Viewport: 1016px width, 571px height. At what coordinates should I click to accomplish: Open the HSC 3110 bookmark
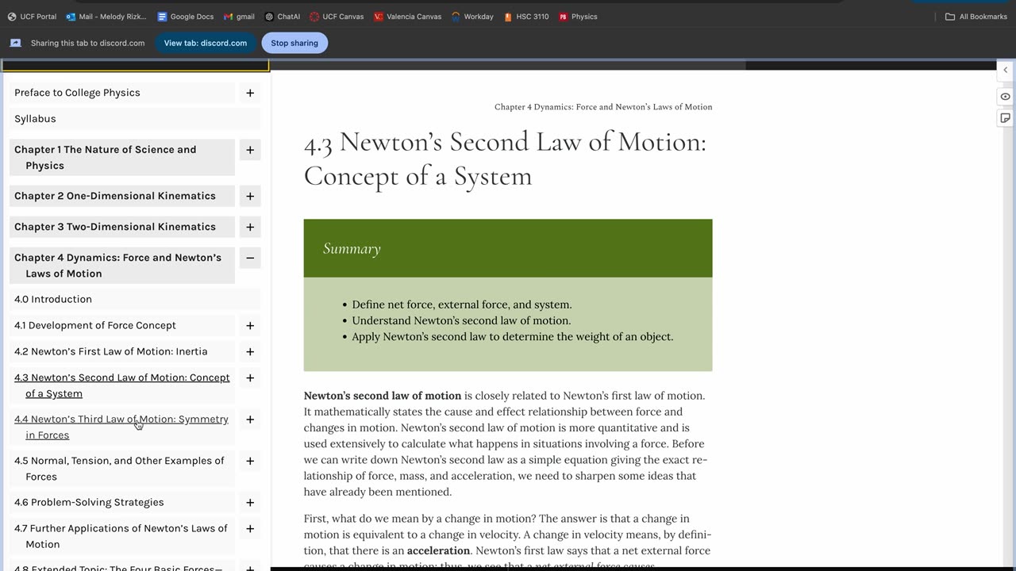click(526, 17)
